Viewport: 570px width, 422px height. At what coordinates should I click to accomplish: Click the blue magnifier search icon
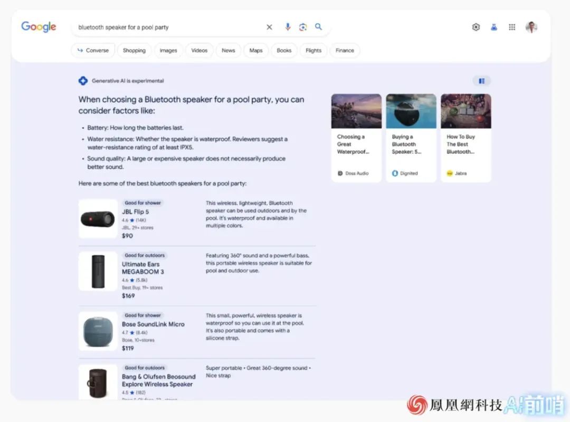318,27
